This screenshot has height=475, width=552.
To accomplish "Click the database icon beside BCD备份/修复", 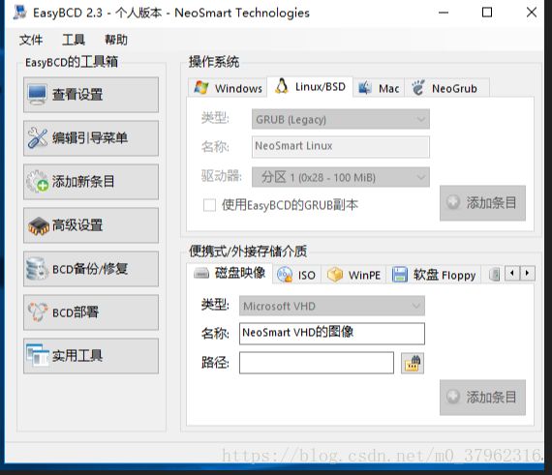I will click(37, 269).
